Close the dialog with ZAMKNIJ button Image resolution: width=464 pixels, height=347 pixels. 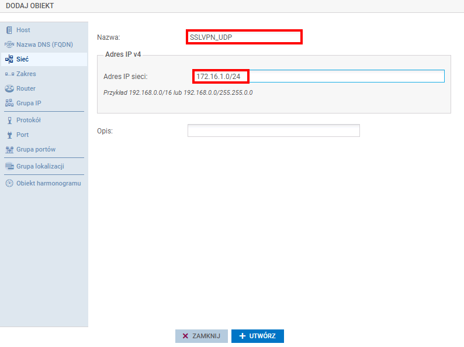pyautogui.click(x=202, y=336)
